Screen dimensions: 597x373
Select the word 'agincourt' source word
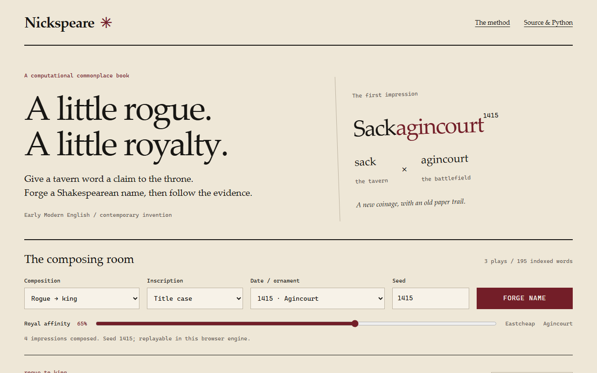[x=444, y=159]
